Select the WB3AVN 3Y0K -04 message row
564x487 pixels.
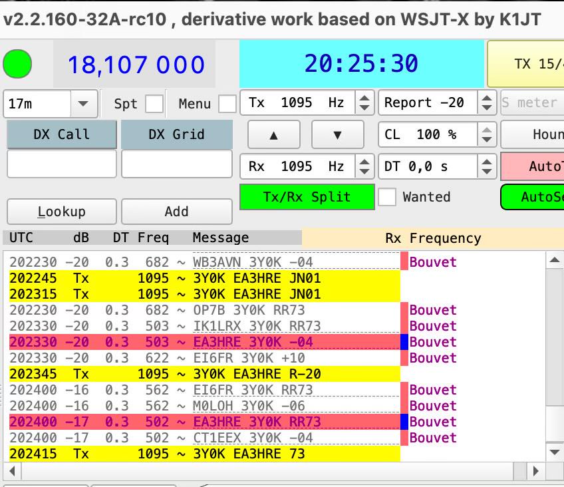(x=204, y=262)
